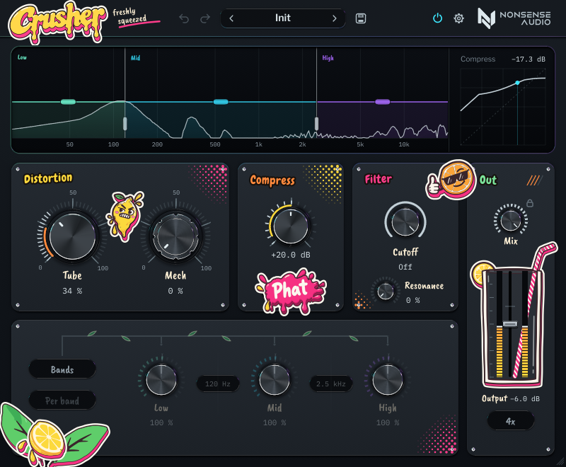Click the Tube distortion knob
Viewport: 566px width, 467px height.
click(x=72, y=236)
